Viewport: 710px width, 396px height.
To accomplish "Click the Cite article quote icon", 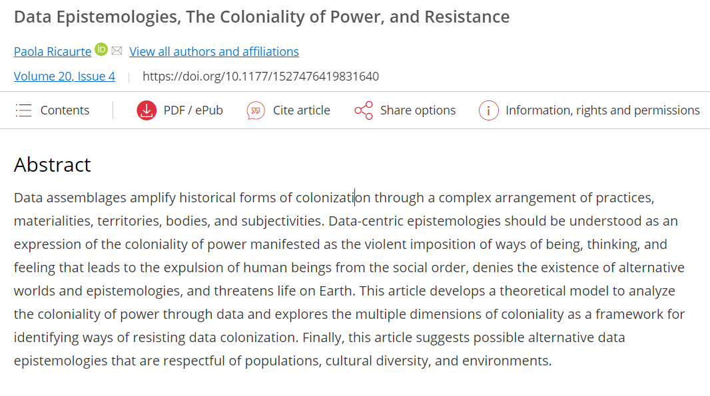I will (256, 110).
